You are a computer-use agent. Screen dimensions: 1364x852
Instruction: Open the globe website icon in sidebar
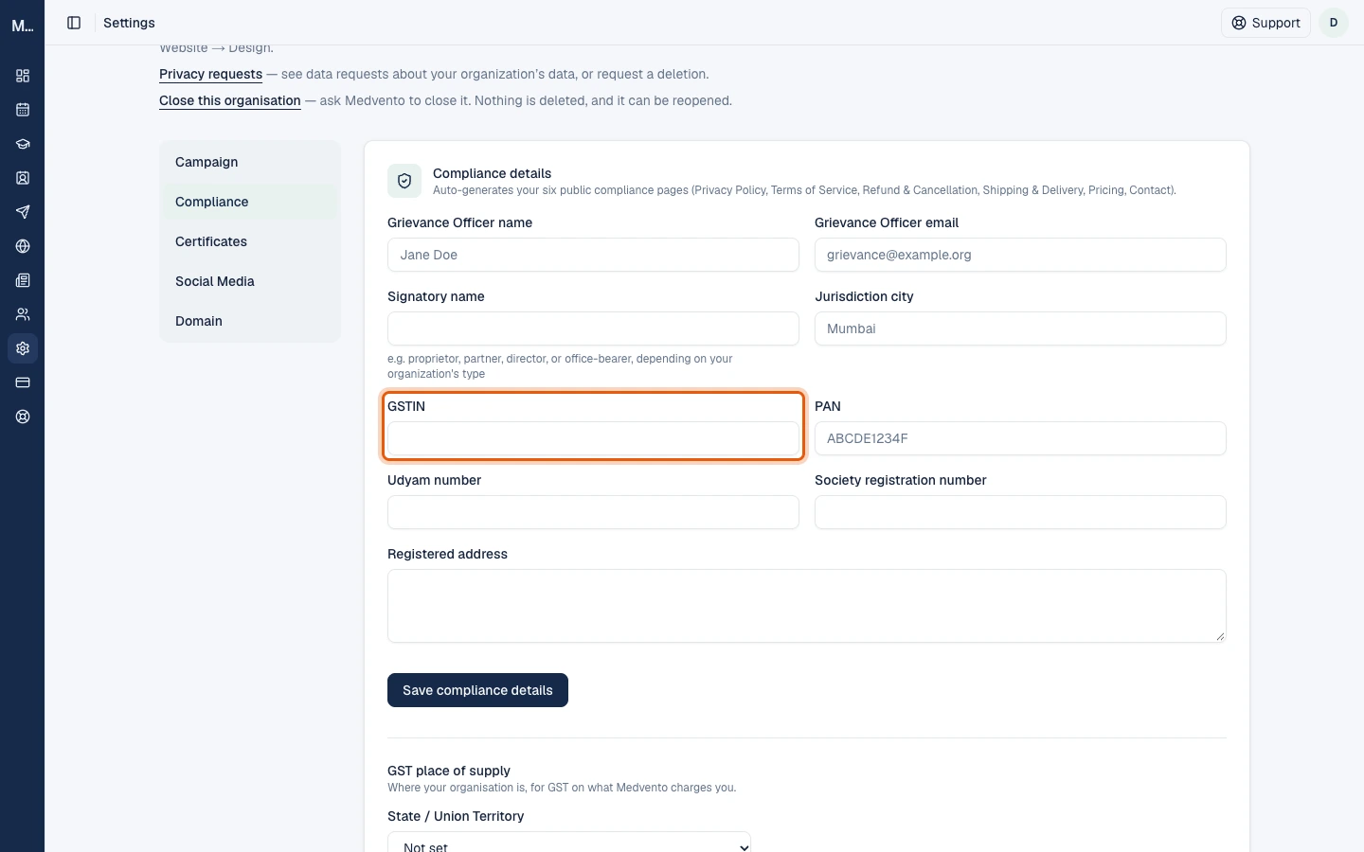click(x=23, y=246)
